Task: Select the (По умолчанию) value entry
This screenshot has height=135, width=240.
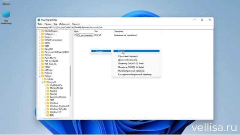Action: (85, 35)
